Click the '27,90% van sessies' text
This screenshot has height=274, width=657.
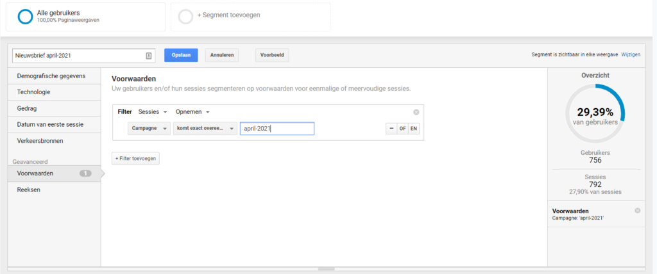click(595, 192)
